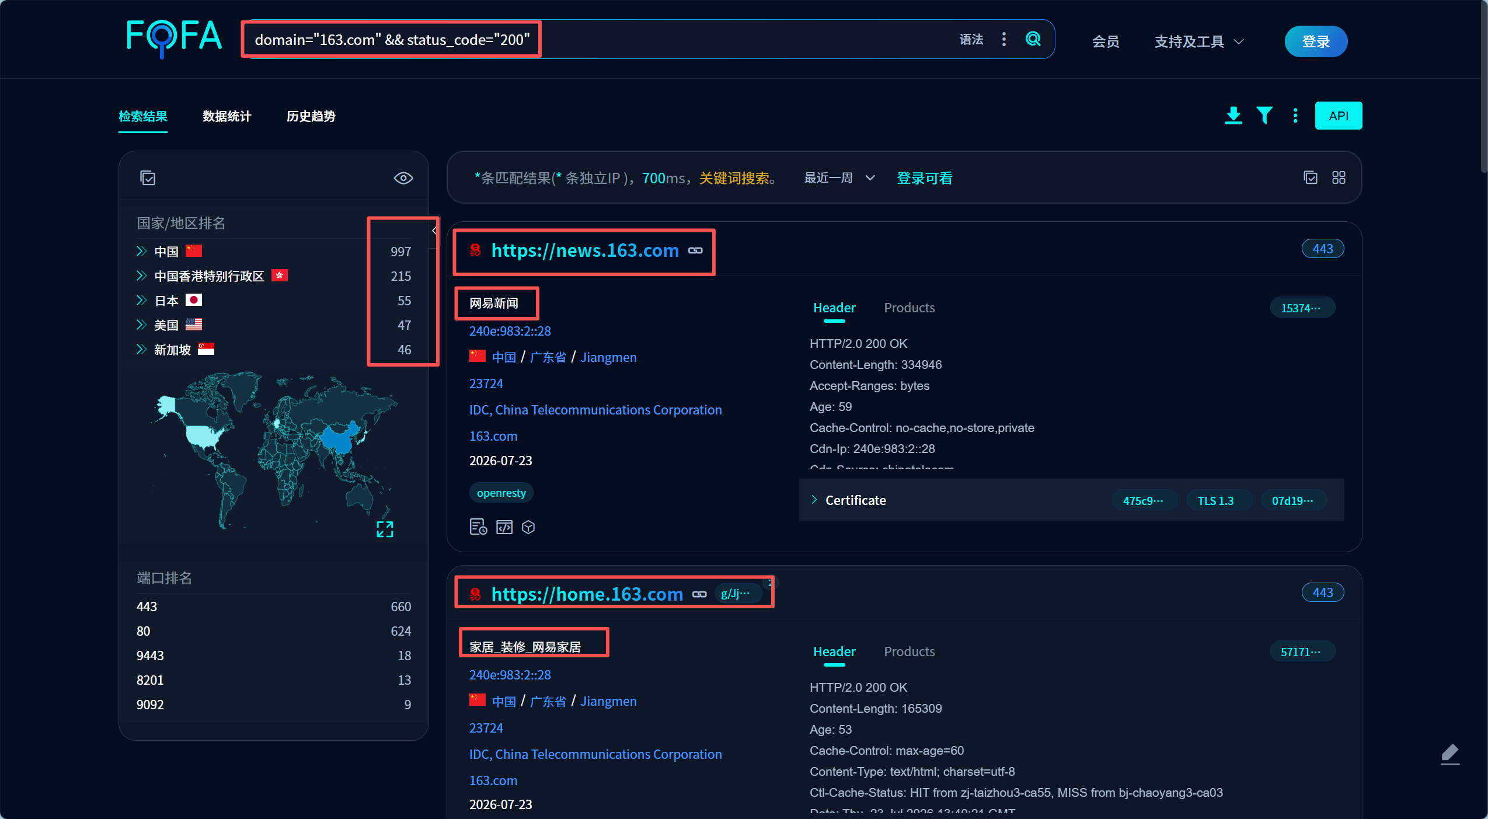The width and height of the screenshot is (1488, 819).
Task: Click the link icon beside home.163.com
Action: tap(699, 594)
